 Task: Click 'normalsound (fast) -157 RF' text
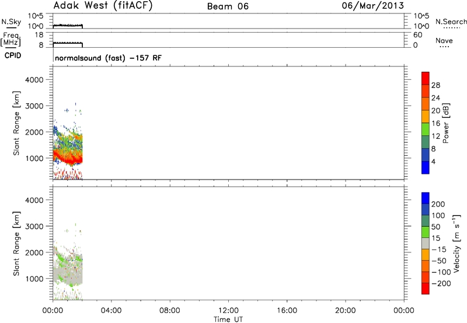tap(108, 58)
